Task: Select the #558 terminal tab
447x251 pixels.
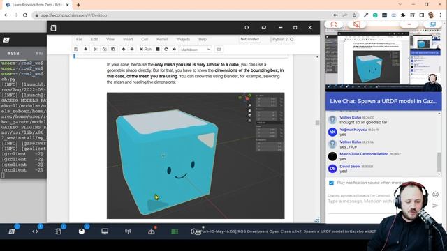Action: pyautogui.click(x=13, y=53)
